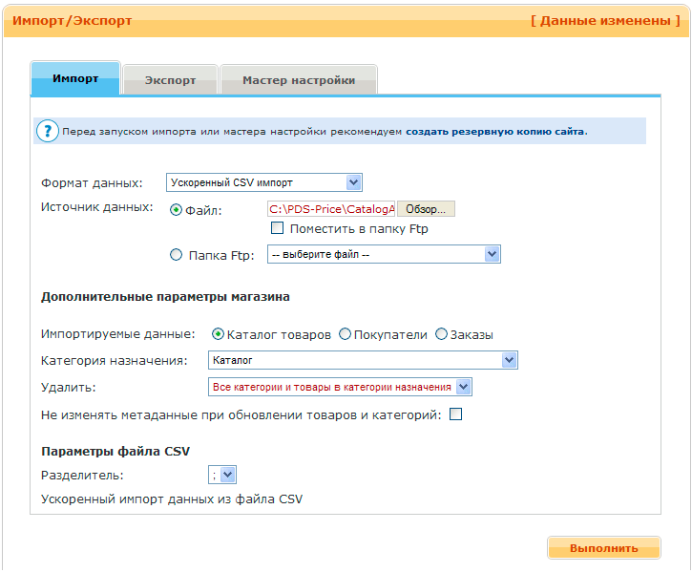
Task: Enable the Поместить в папку Ftp checkbox
Action: click(278, 228)
